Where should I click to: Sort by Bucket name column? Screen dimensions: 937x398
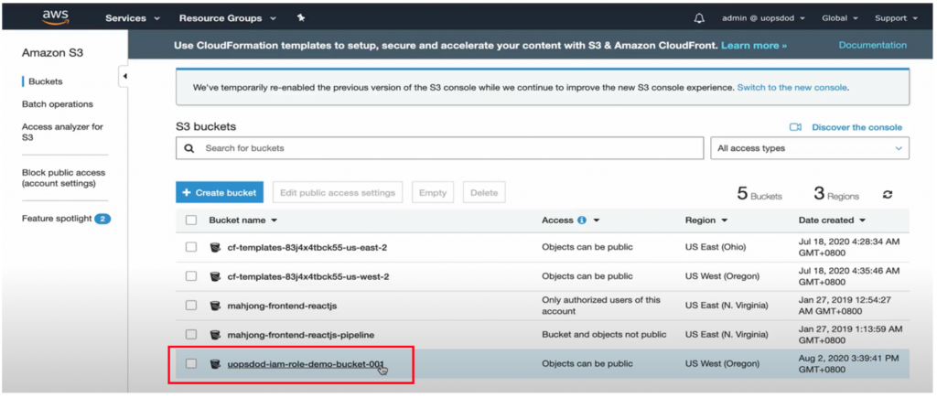point(243,220)
